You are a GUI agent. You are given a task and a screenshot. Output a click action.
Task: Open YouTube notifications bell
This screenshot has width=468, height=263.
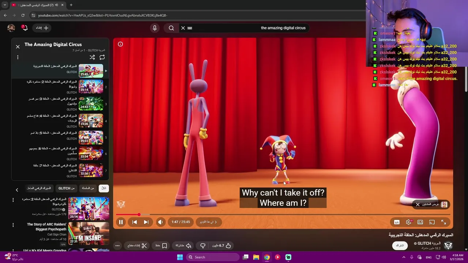pos(25,28)
